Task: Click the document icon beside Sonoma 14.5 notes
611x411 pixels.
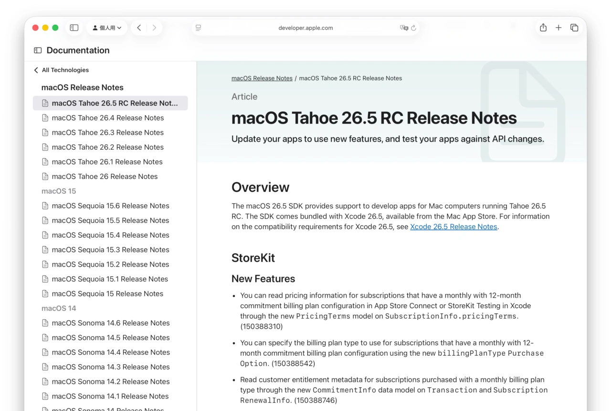Action: click(45, 338)
